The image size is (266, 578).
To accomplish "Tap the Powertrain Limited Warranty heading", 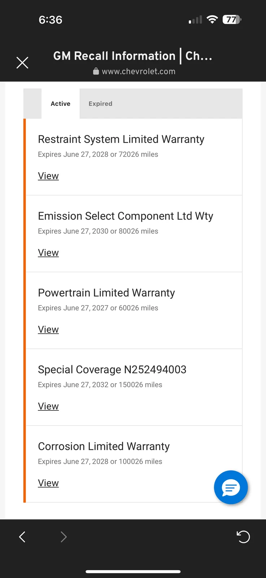I will point(106,293).
